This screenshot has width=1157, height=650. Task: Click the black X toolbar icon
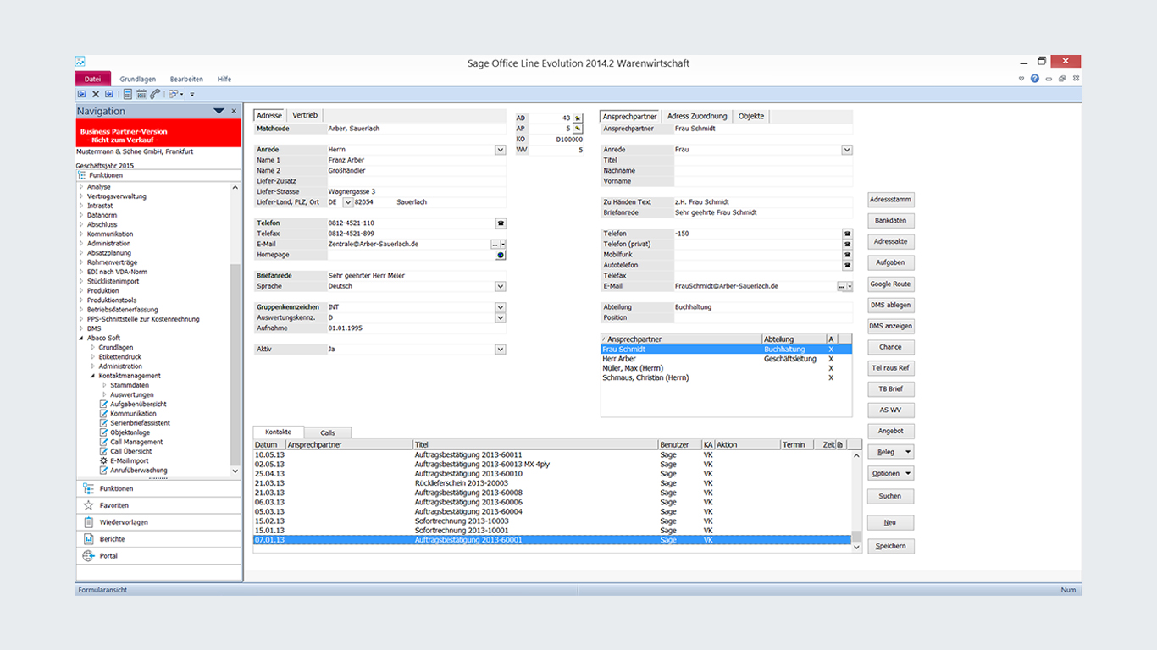pyautogui.click(x=96, y=94)
